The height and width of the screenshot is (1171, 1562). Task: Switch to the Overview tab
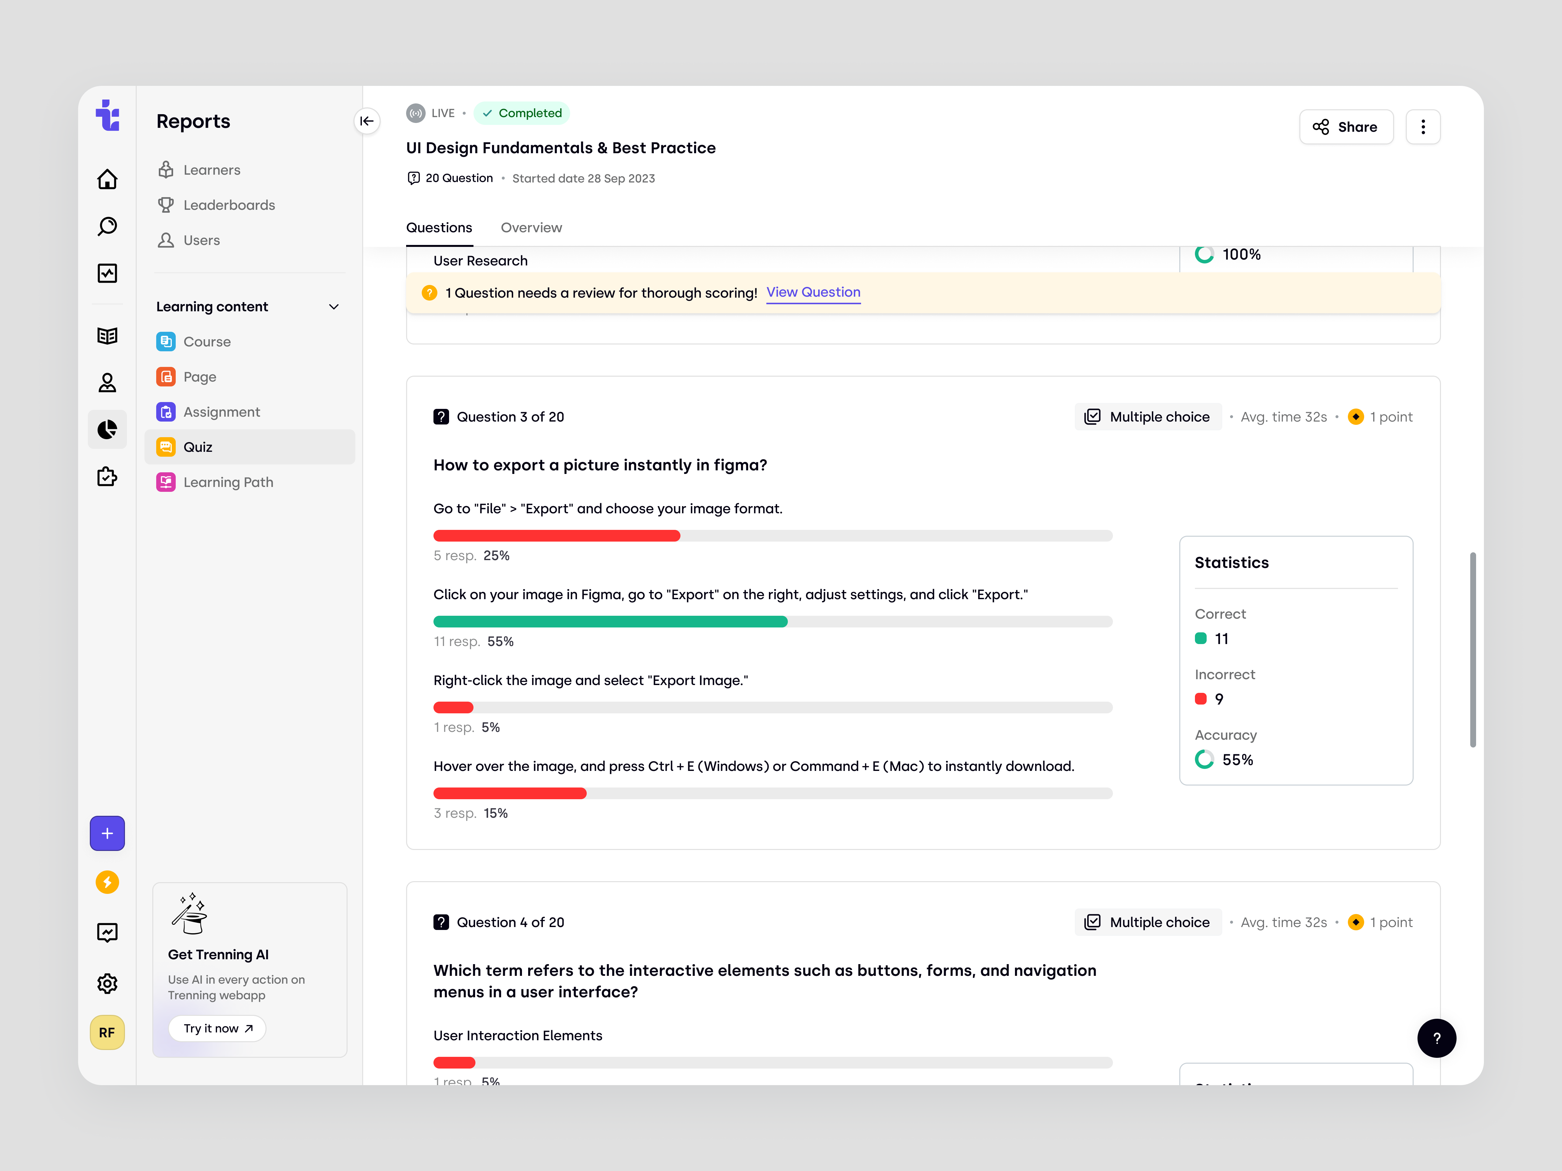pyautogui.click(x=531, y=227)
